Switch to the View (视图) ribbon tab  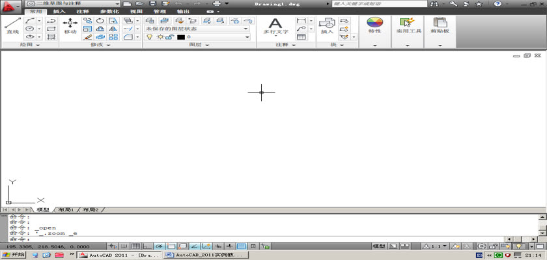pos(136,12)
